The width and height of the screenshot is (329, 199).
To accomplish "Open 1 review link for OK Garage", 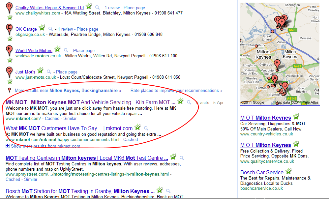I will [65, 29].
